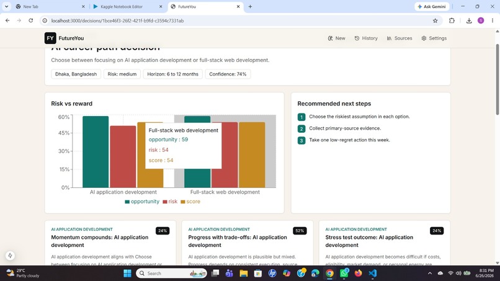Click the risk legend swatch

165,202
